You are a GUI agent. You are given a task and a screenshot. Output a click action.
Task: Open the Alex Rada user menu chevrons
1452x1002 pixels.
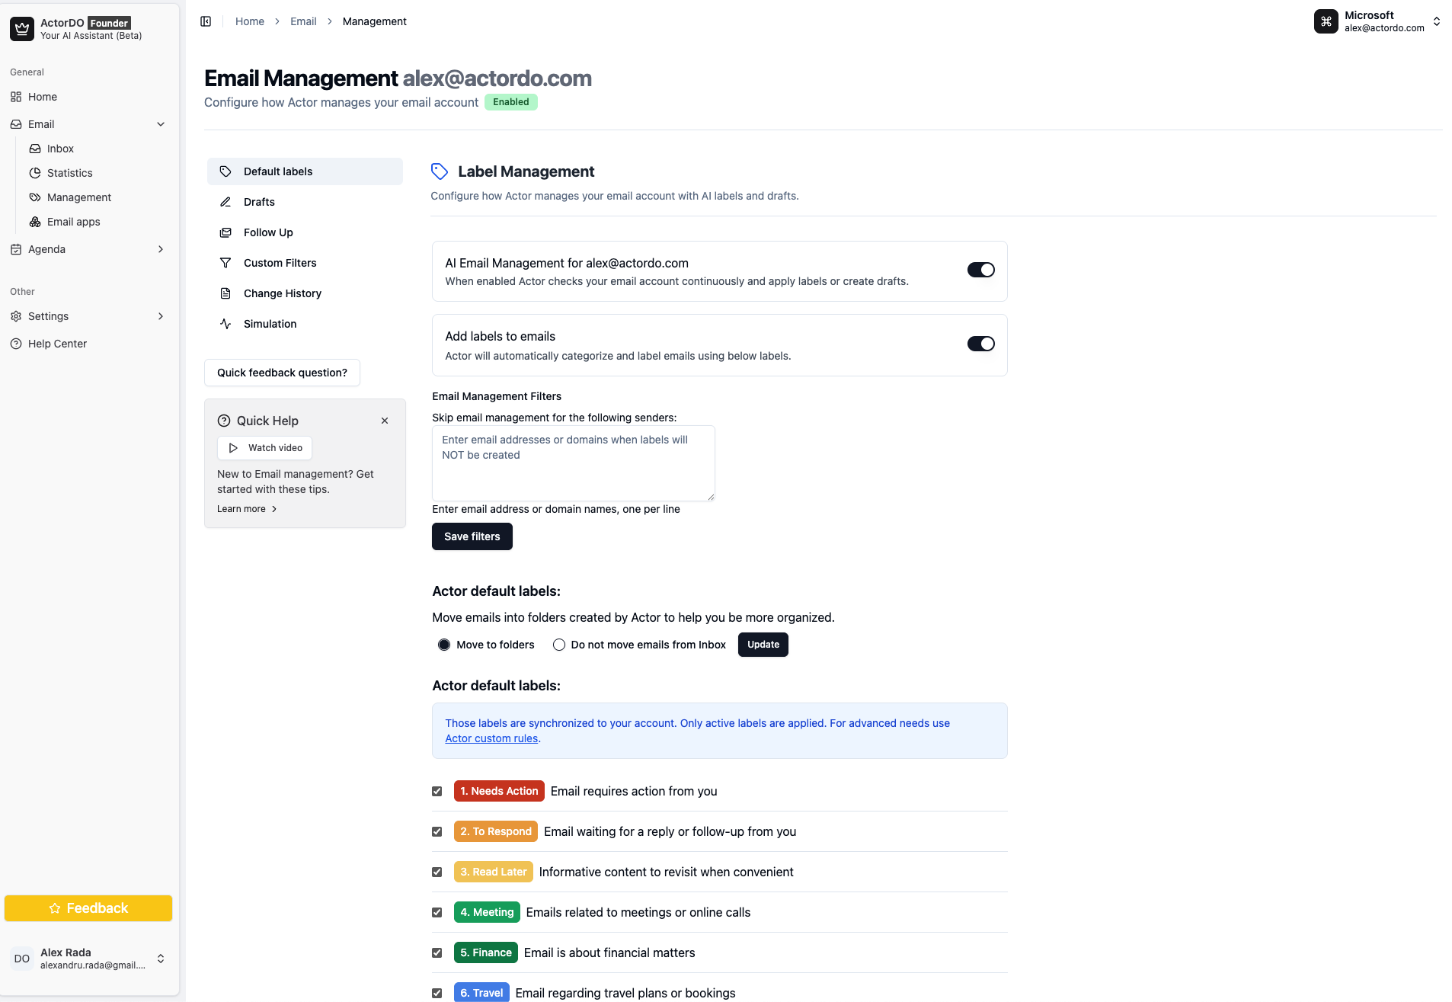(161, 959)
